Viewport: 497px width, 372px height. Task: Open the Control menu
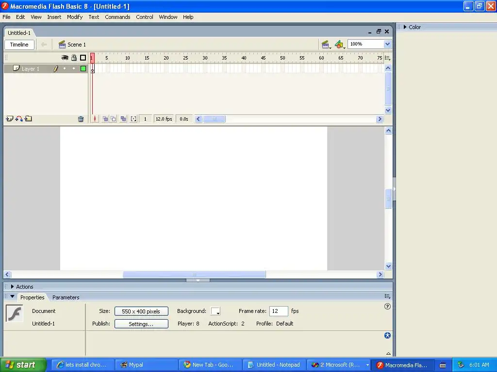145,17
